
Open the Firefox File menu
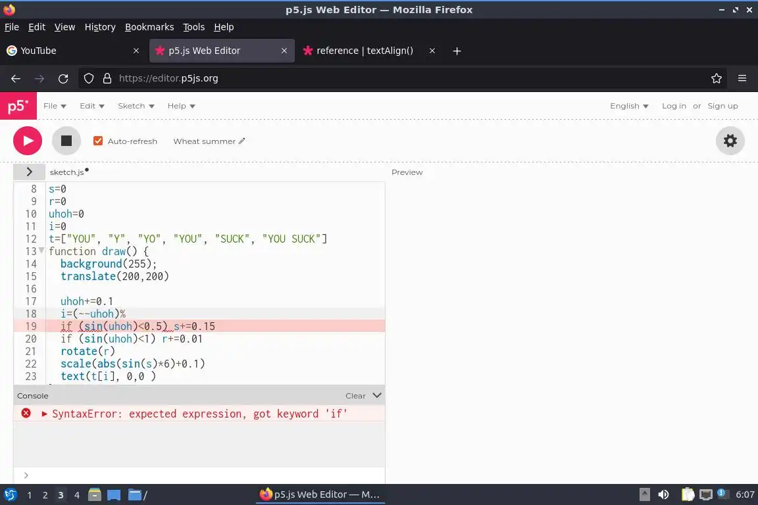click(x=12, y=27)
